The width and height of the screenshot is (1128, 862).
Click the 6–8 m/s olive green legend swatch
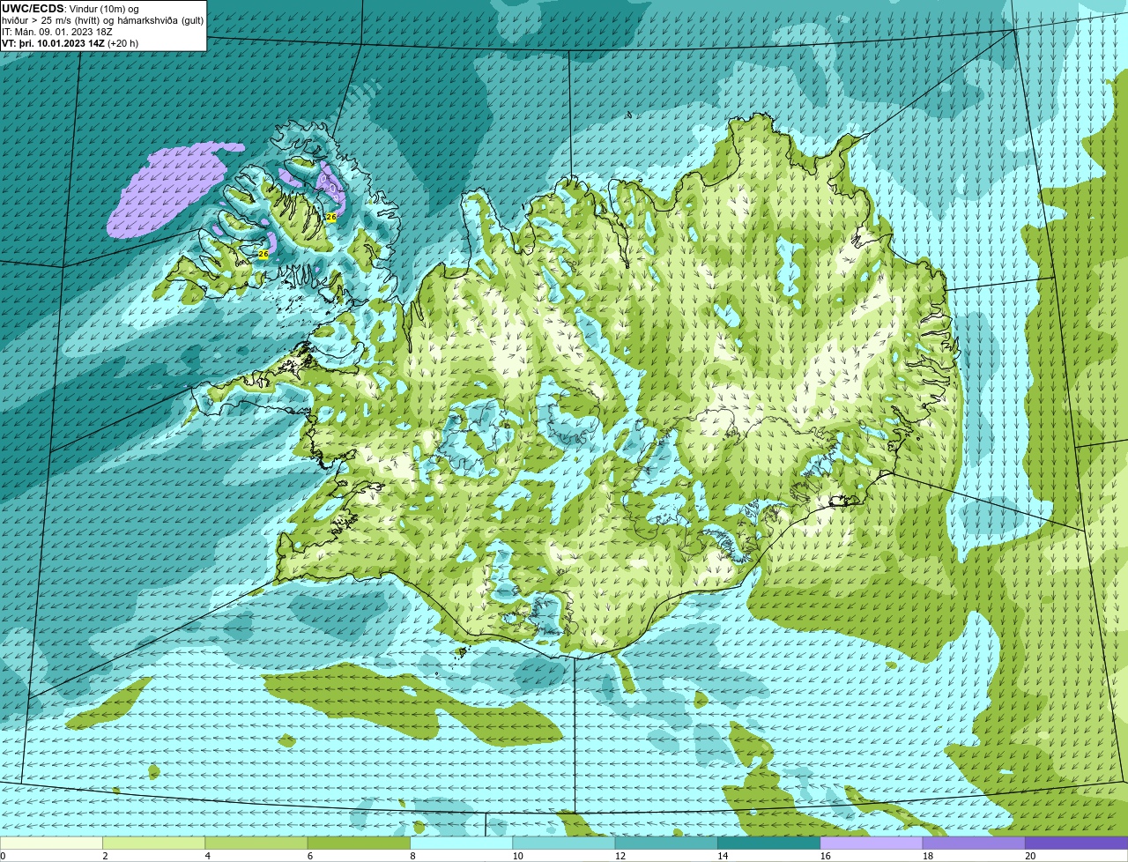(359, 843)
